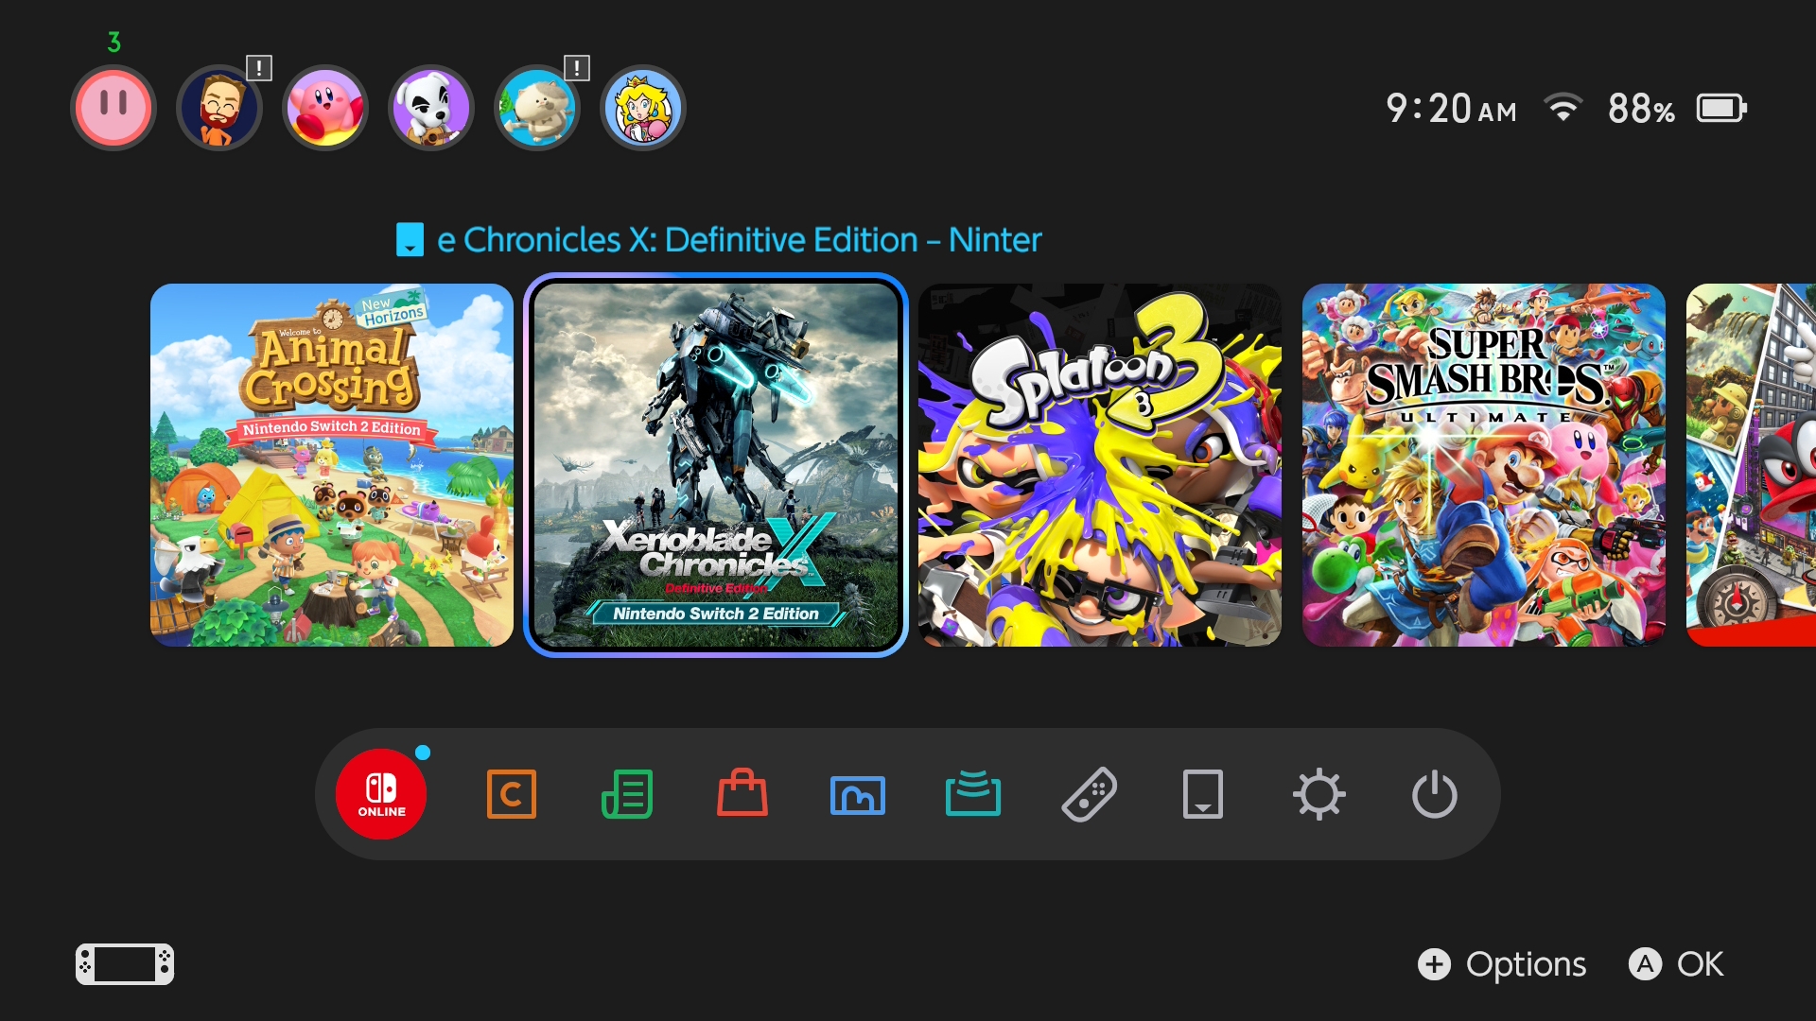
Task: Open System Settings gear
Action: tap(1318, 794)
